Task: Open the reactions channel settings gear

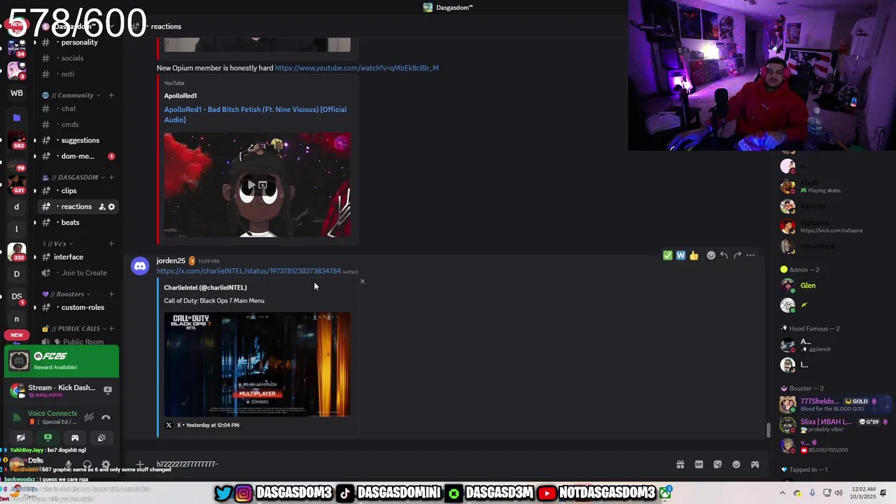Action: [111, 206]
